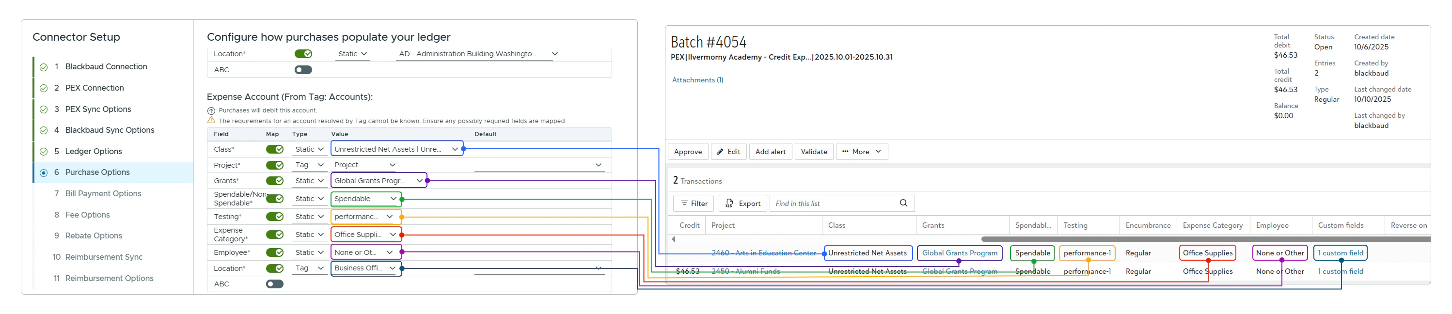
Task: Open Project tag value dropdown
Action: point(364,165)
